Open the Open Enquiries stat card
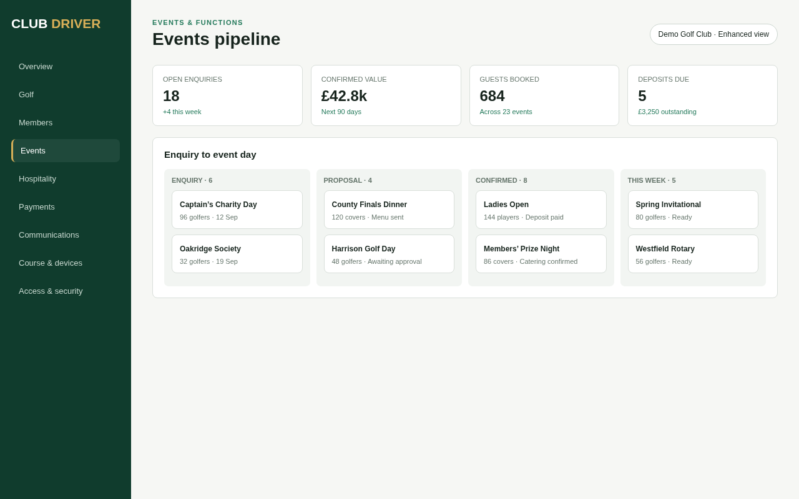The height and width of the screenshot is (499, 799). tap(227, 95)
